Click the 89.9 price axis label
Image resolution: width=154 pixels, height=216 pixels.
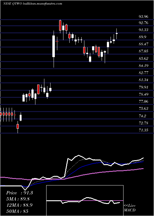click(x=142, y=37)
